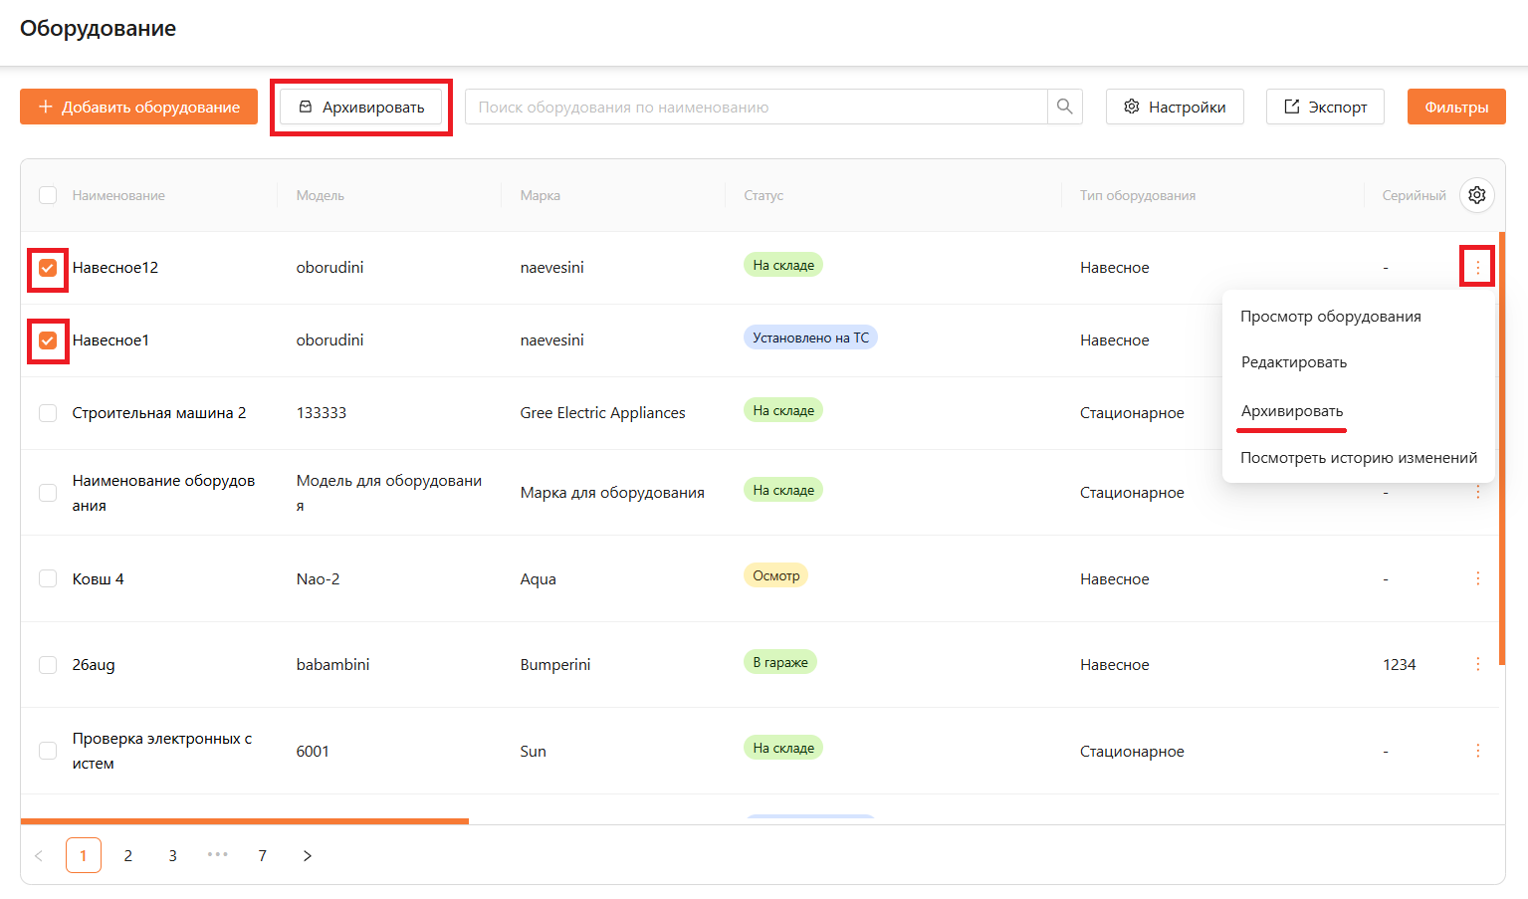Open the Фильтры panel
The image size is (1528, 899).
[x=1455, y=107]
